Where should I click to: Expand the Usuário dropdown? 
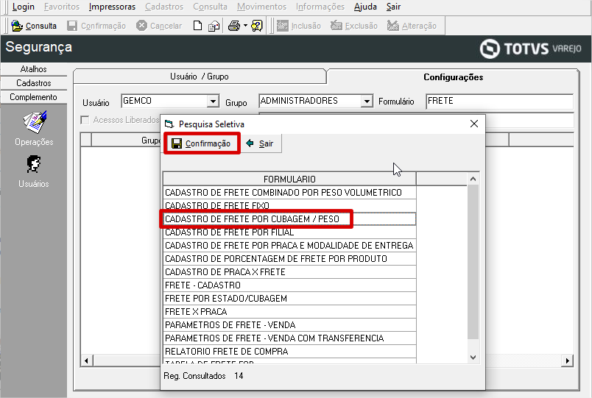[214, 101]
